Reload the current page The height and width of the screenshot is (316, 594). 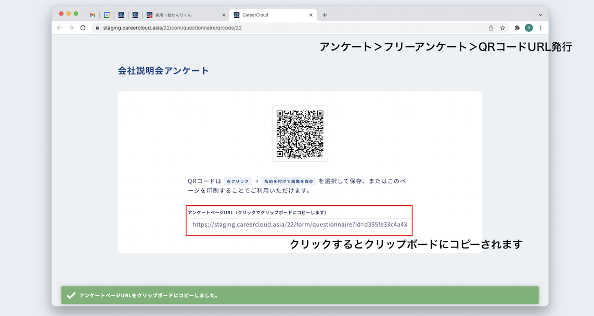coord(83,28)
